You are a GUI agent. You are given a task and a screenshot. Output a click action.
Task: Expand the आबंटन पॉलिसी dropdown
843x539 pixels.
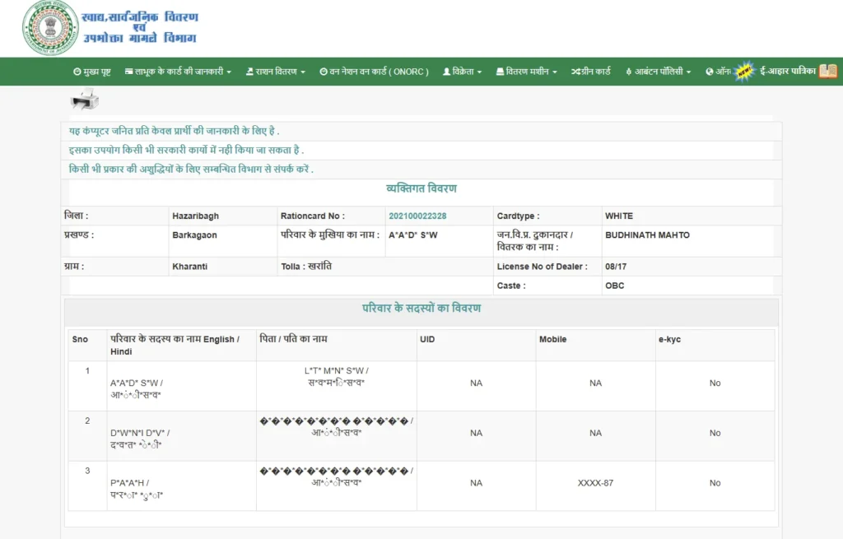658,72
